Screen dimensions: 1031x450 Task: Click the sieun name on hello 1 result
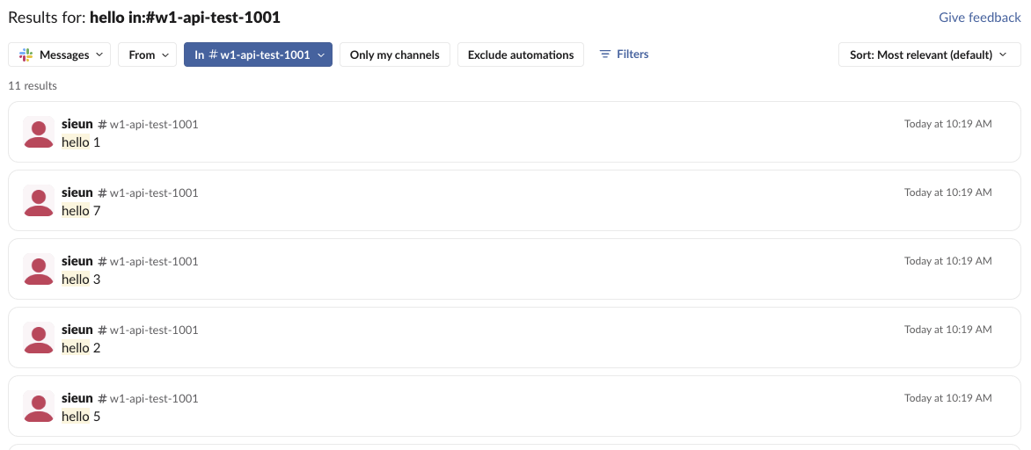[x=77, y=124]
